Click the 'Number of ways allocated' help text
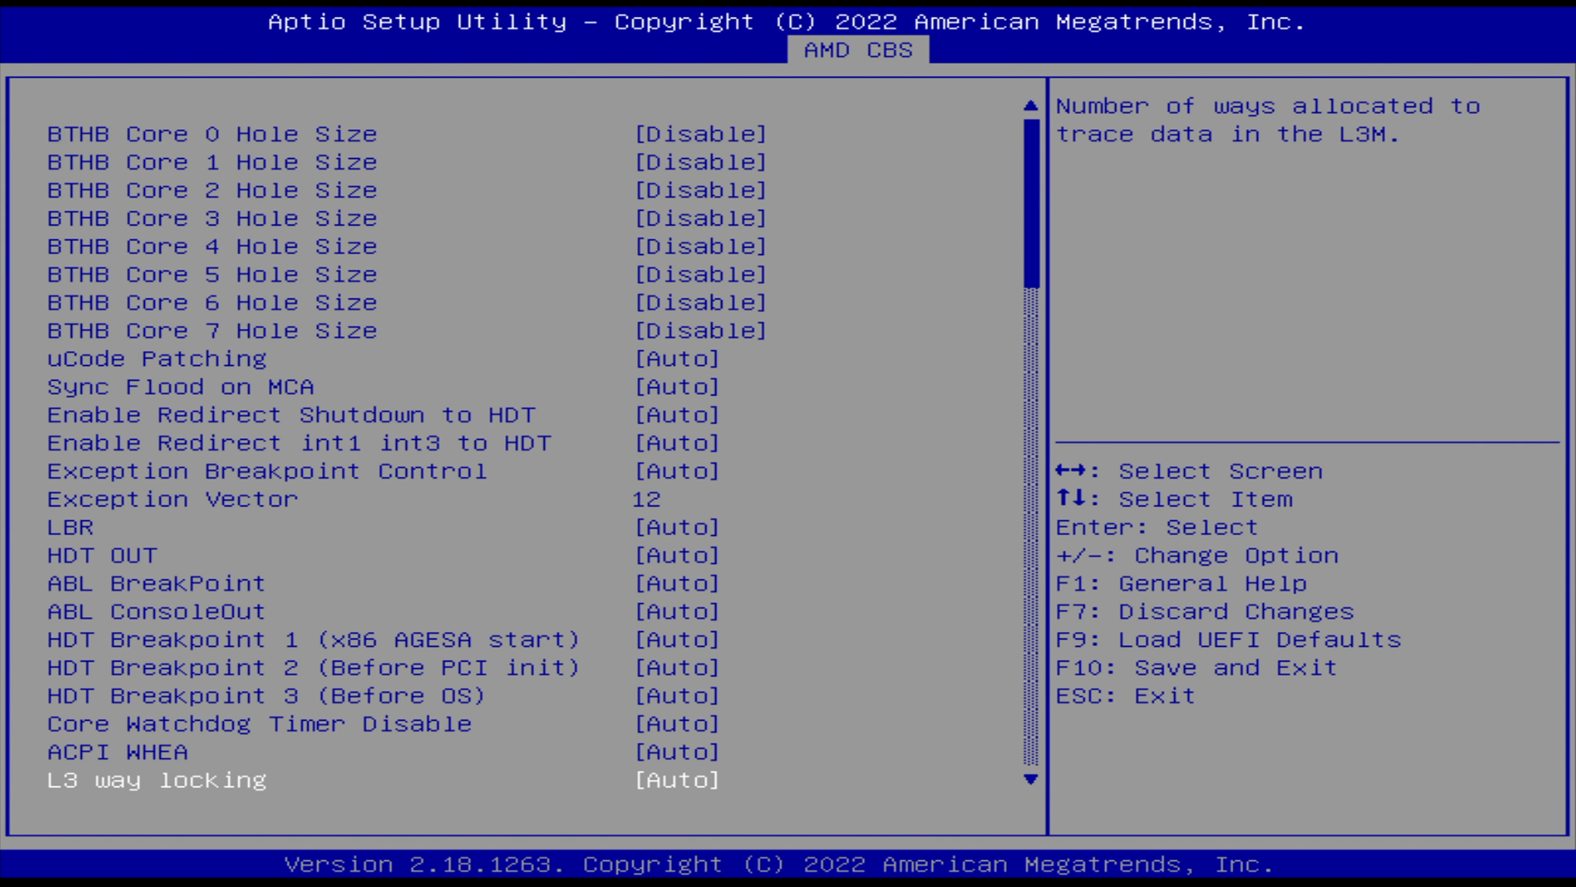This screenshot has width=1576, height=887. [x=1268, y=120]
